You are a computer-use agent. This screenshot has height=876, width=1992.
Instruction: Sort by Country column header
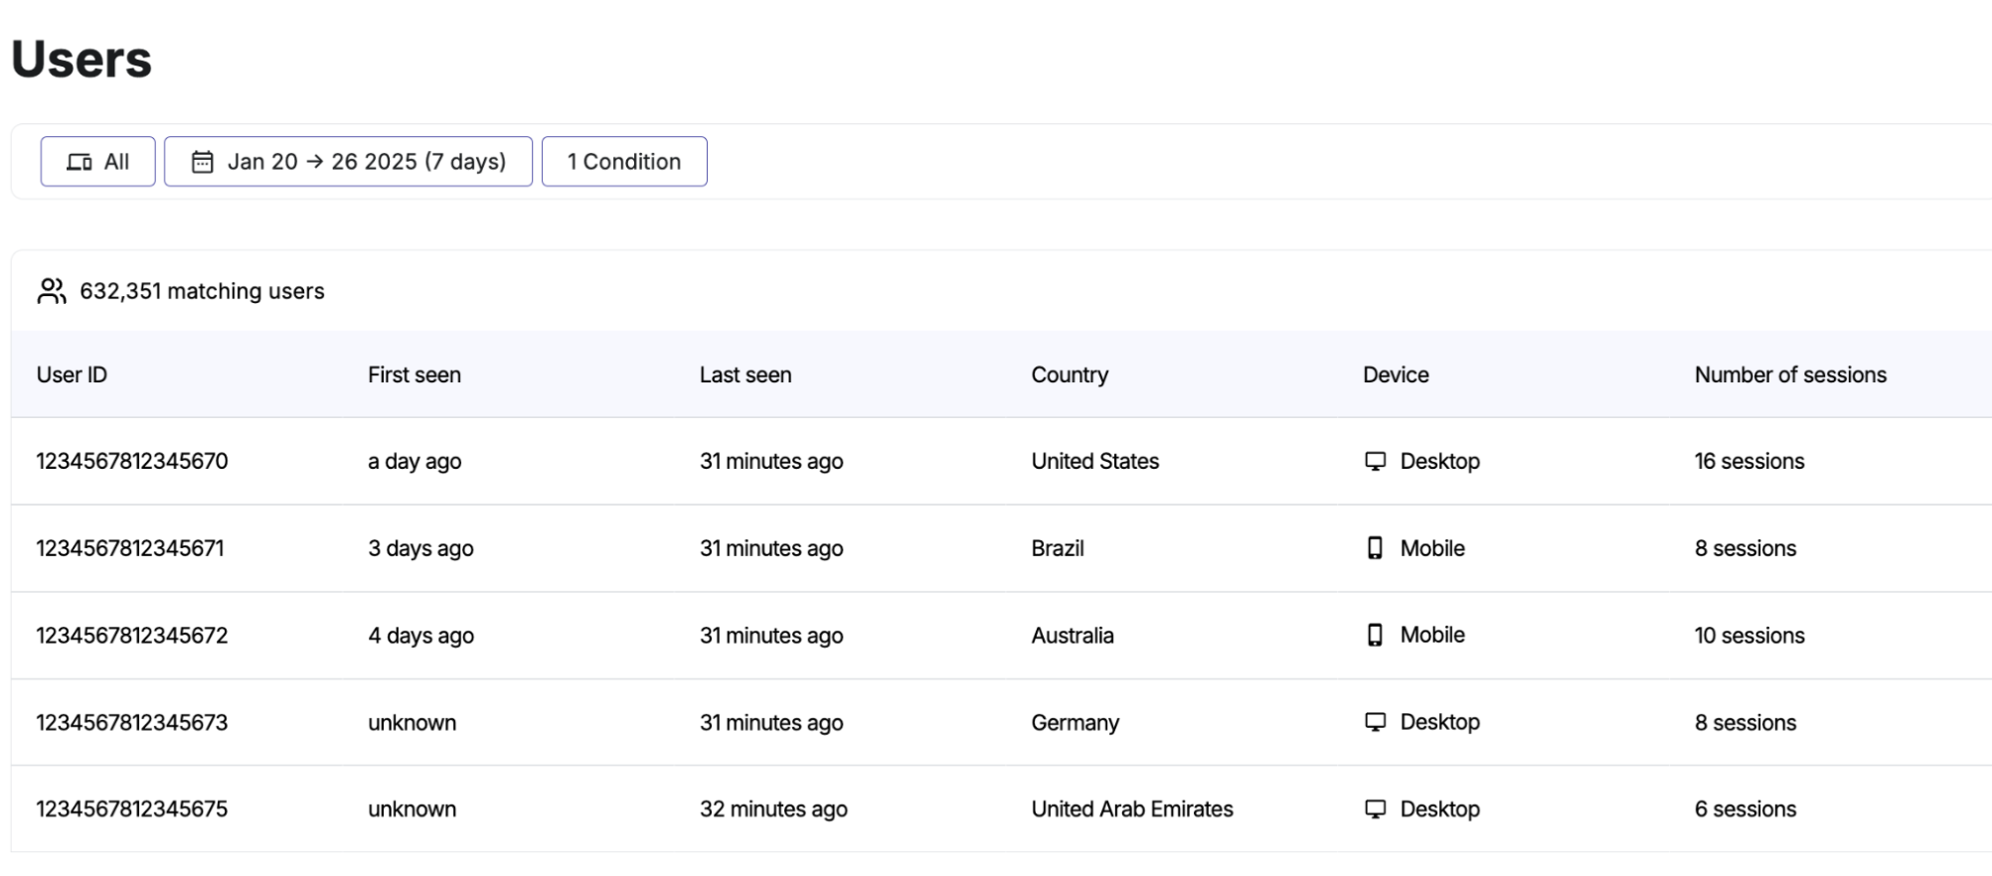(x=1070, y=374)
